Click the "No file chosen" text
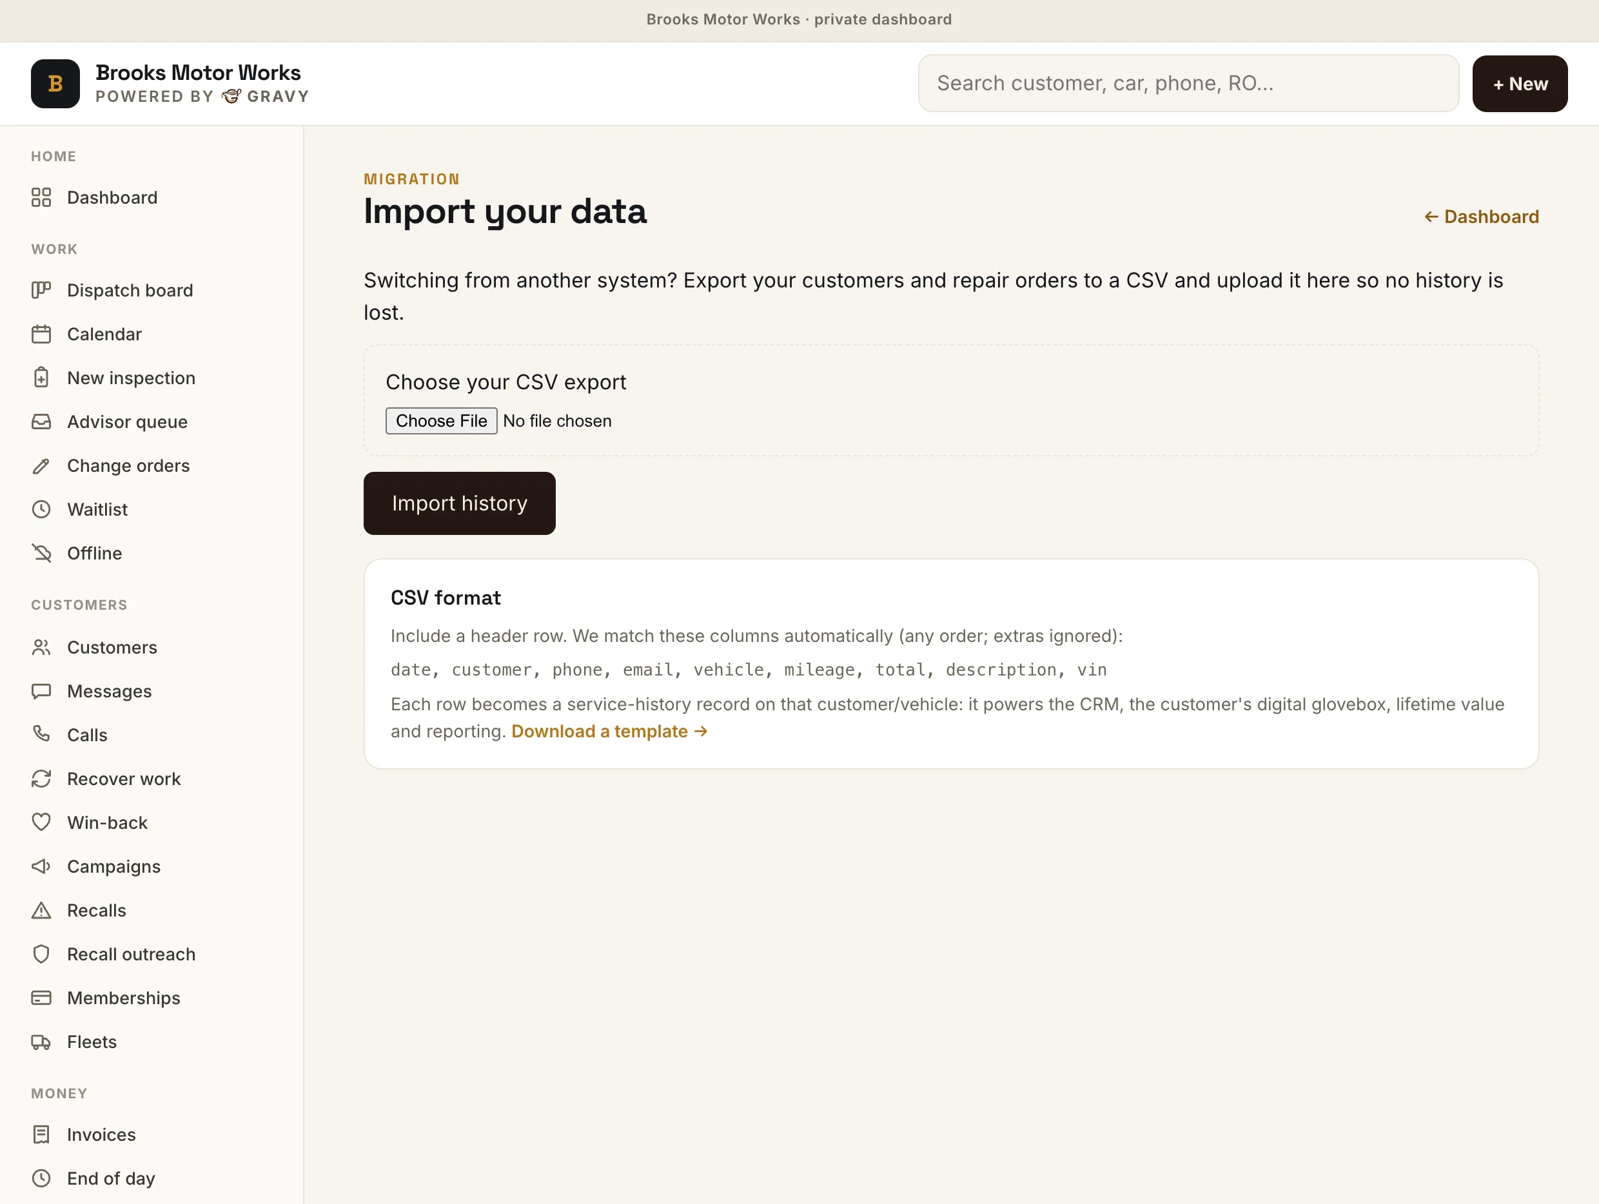The width and height of the screenshot is (1599, 1204). (556, 421)
